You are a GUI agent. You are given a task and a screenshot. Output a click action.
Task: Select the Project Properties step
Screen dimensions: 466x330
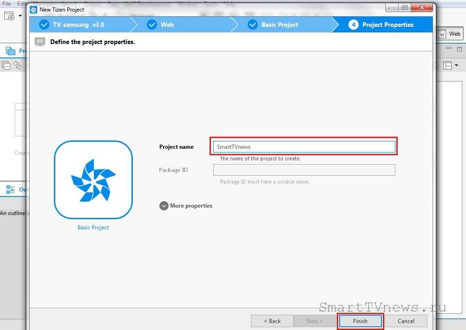click(387, 25)
